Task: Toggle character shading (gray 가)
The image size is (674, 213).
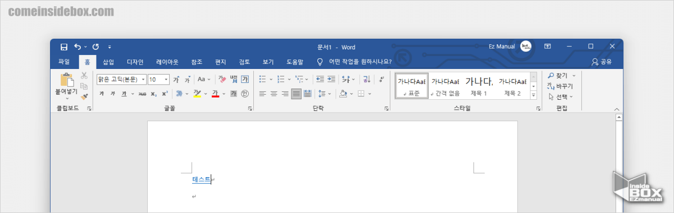Action: 234,94
